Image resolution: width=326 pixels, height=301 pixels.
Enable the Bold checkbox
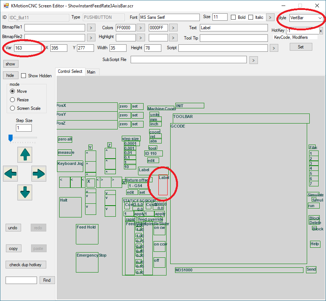click(x=233, y=17)
